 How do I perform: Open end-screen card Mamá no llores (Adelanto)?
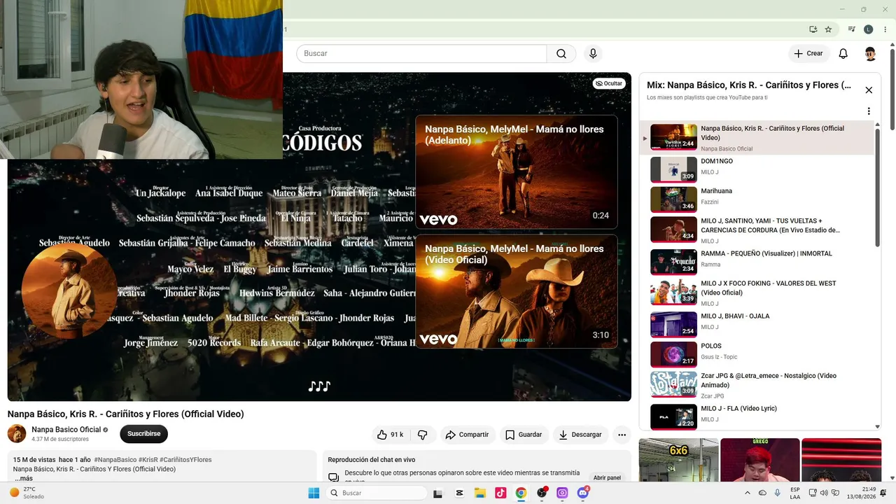(x=517, y=171)
